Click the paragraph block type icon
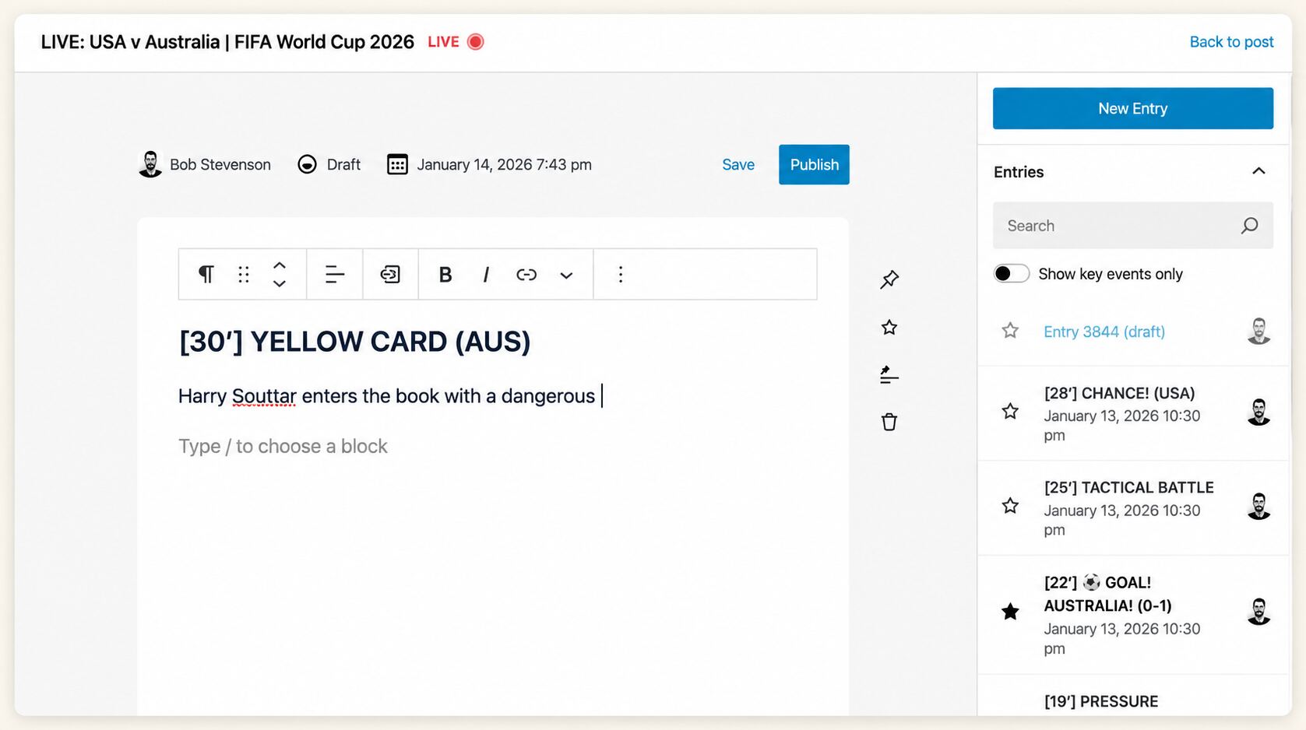 [206, 274]
